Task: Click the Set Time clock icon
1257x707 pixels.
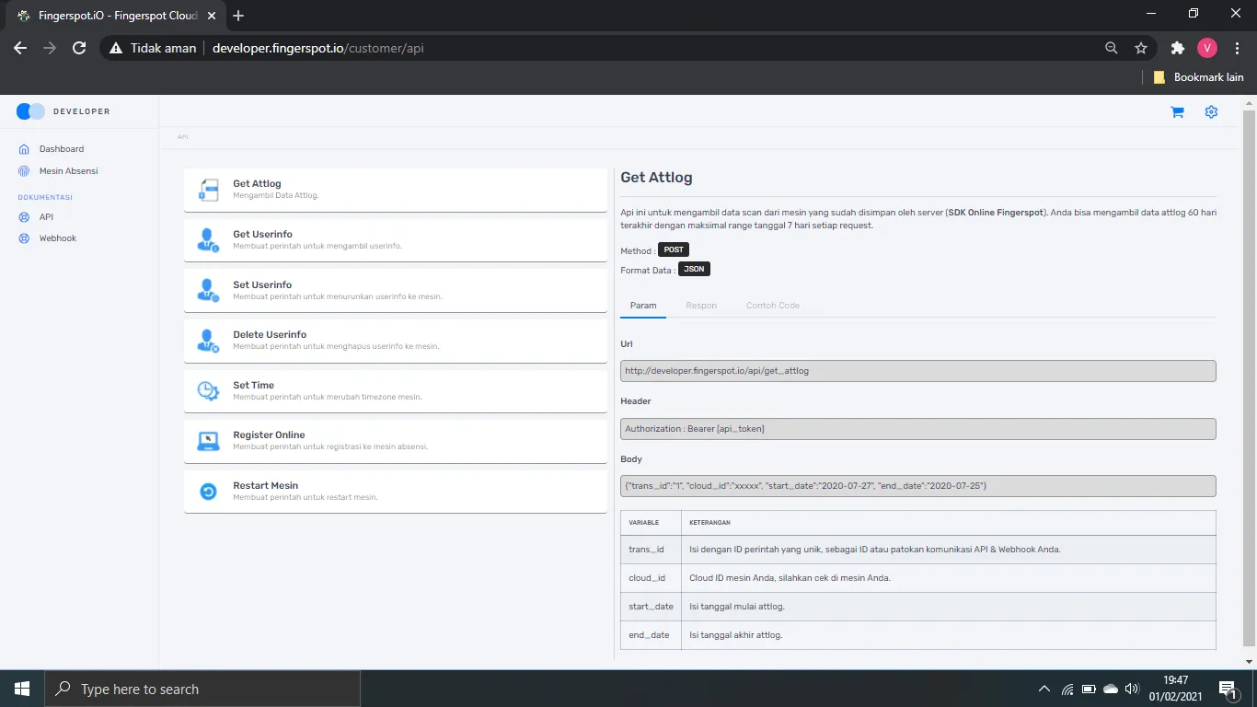Action: click(x=209, y=391)
